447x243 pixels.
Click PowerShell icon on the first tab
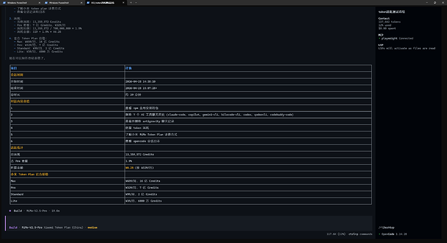coord(5,3)
